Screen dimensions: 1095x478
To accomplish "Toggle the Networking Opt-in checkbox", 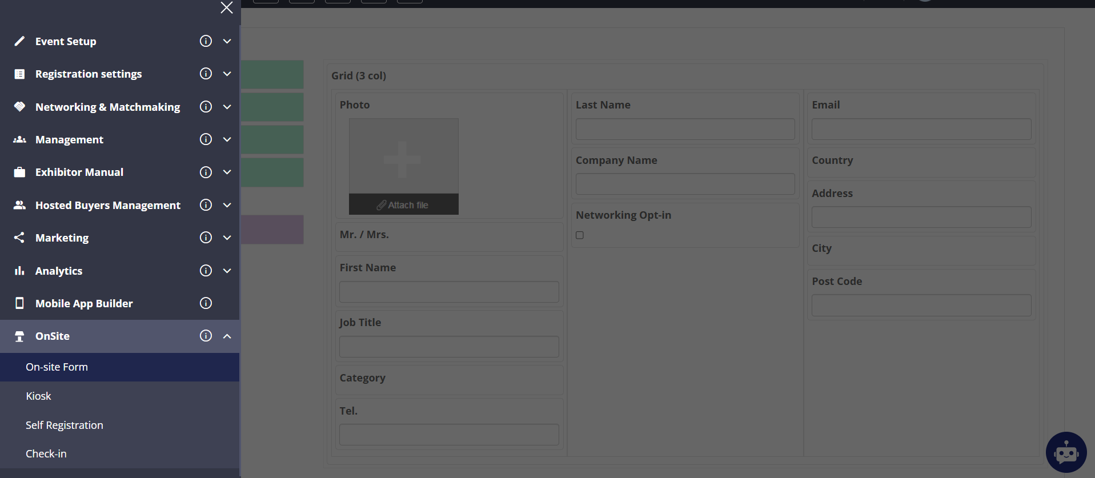I will [x=580, y=235].
